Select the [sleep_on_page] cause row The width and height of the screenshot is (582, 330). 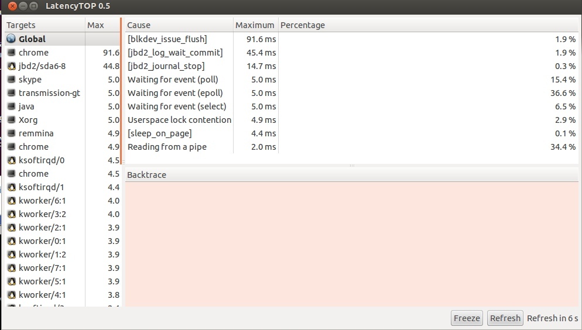[x=351, y=133]
